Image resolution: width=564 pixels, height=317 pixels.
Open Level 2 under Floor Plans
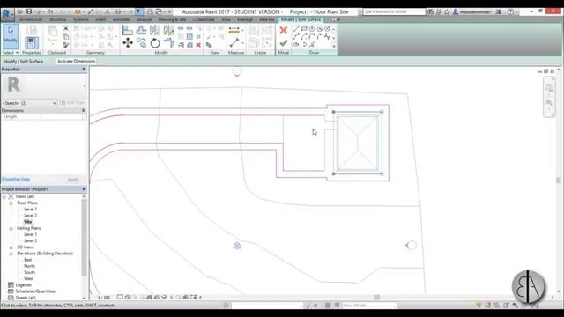pos(30,216)
